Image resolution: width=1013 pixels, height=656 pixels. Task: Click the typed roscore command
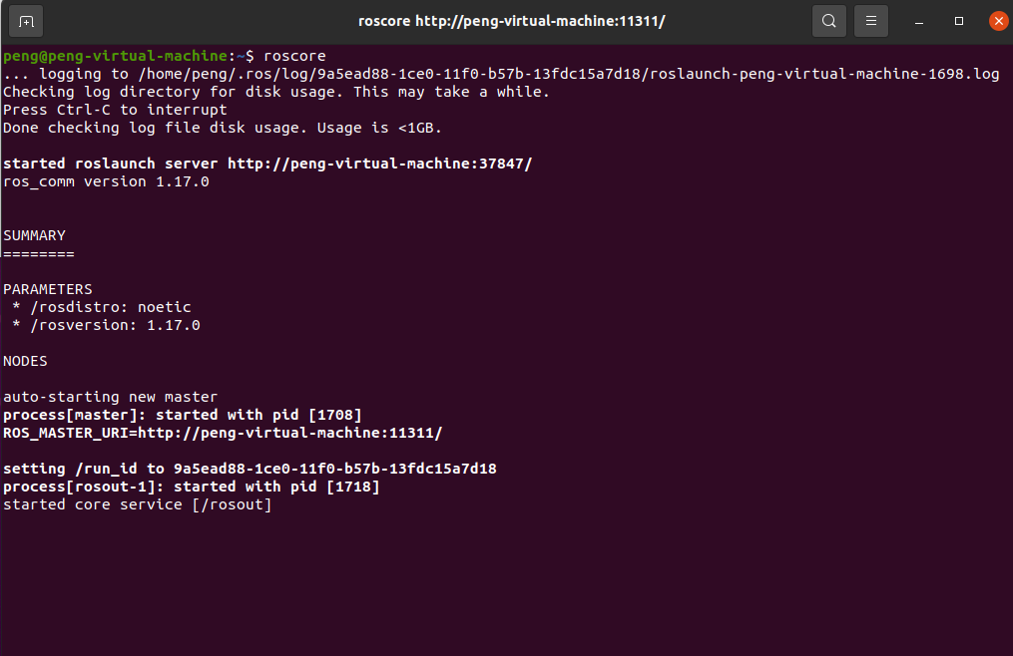294,56
